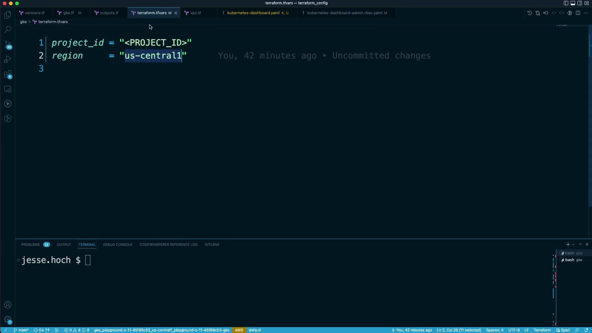Click the main branch in status bar
This screenshot has height=333, width=592.
point(21,330)
